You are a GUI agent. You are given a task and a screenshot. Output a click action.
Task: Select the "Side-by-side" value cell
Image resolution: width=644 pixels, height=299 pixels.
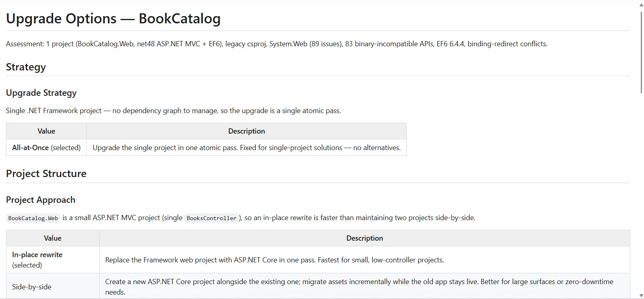click(53, 287)
